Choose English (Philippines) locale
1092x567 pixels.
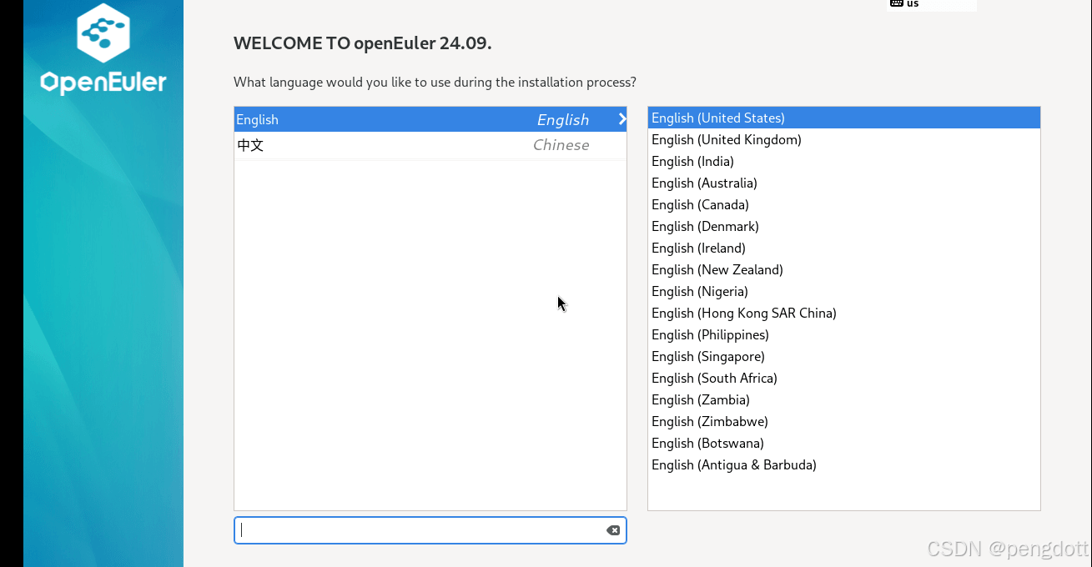click(x=844, y=334)
